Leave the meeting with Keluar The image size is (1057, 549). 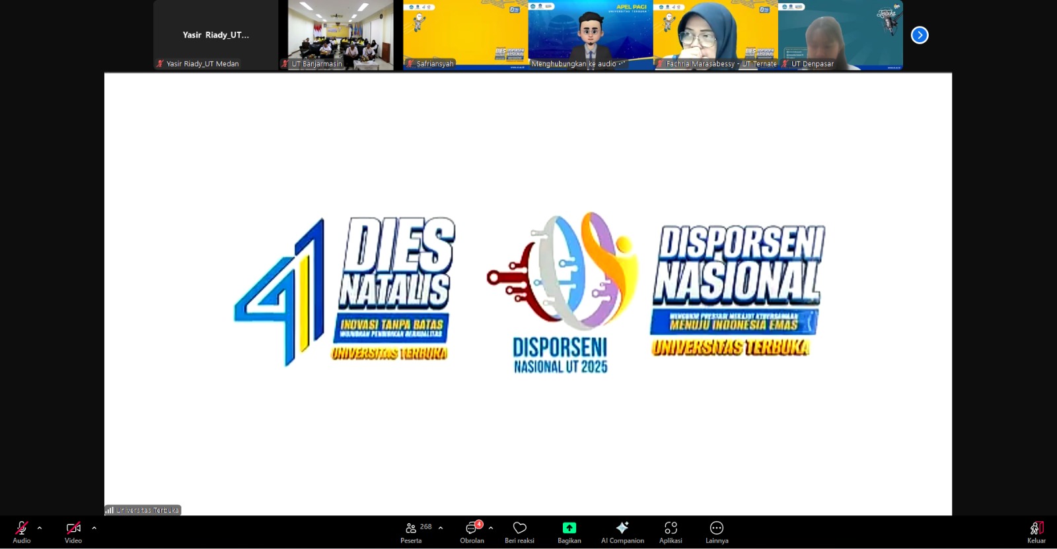click(1037, 532)
